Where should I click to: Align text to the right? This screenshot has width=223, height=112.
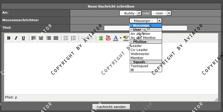pos(48,38)
